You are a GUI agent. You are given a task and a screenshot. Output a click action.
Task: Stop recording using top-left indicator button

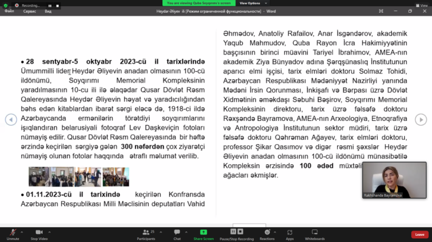[57, 5]
